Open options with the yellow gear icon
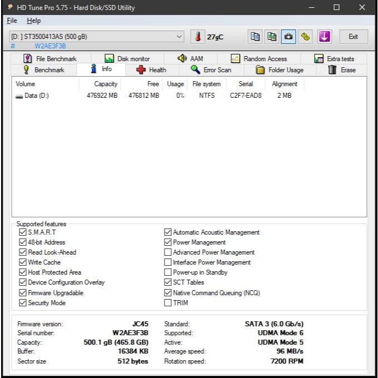 coord(305,37)
